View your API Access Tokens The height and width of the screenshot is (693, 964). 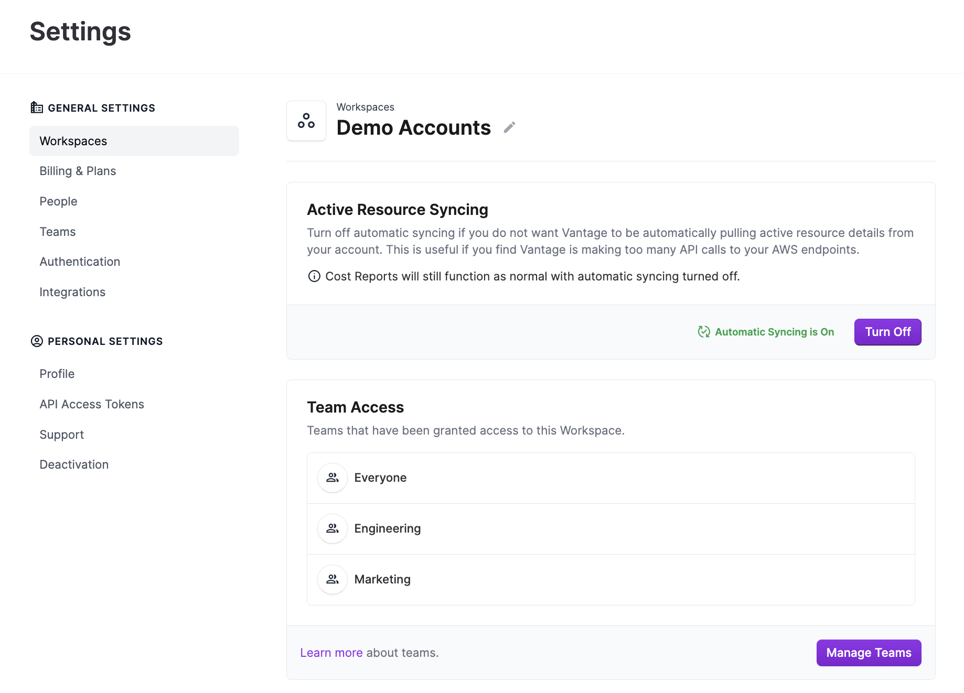click(92, 404)
